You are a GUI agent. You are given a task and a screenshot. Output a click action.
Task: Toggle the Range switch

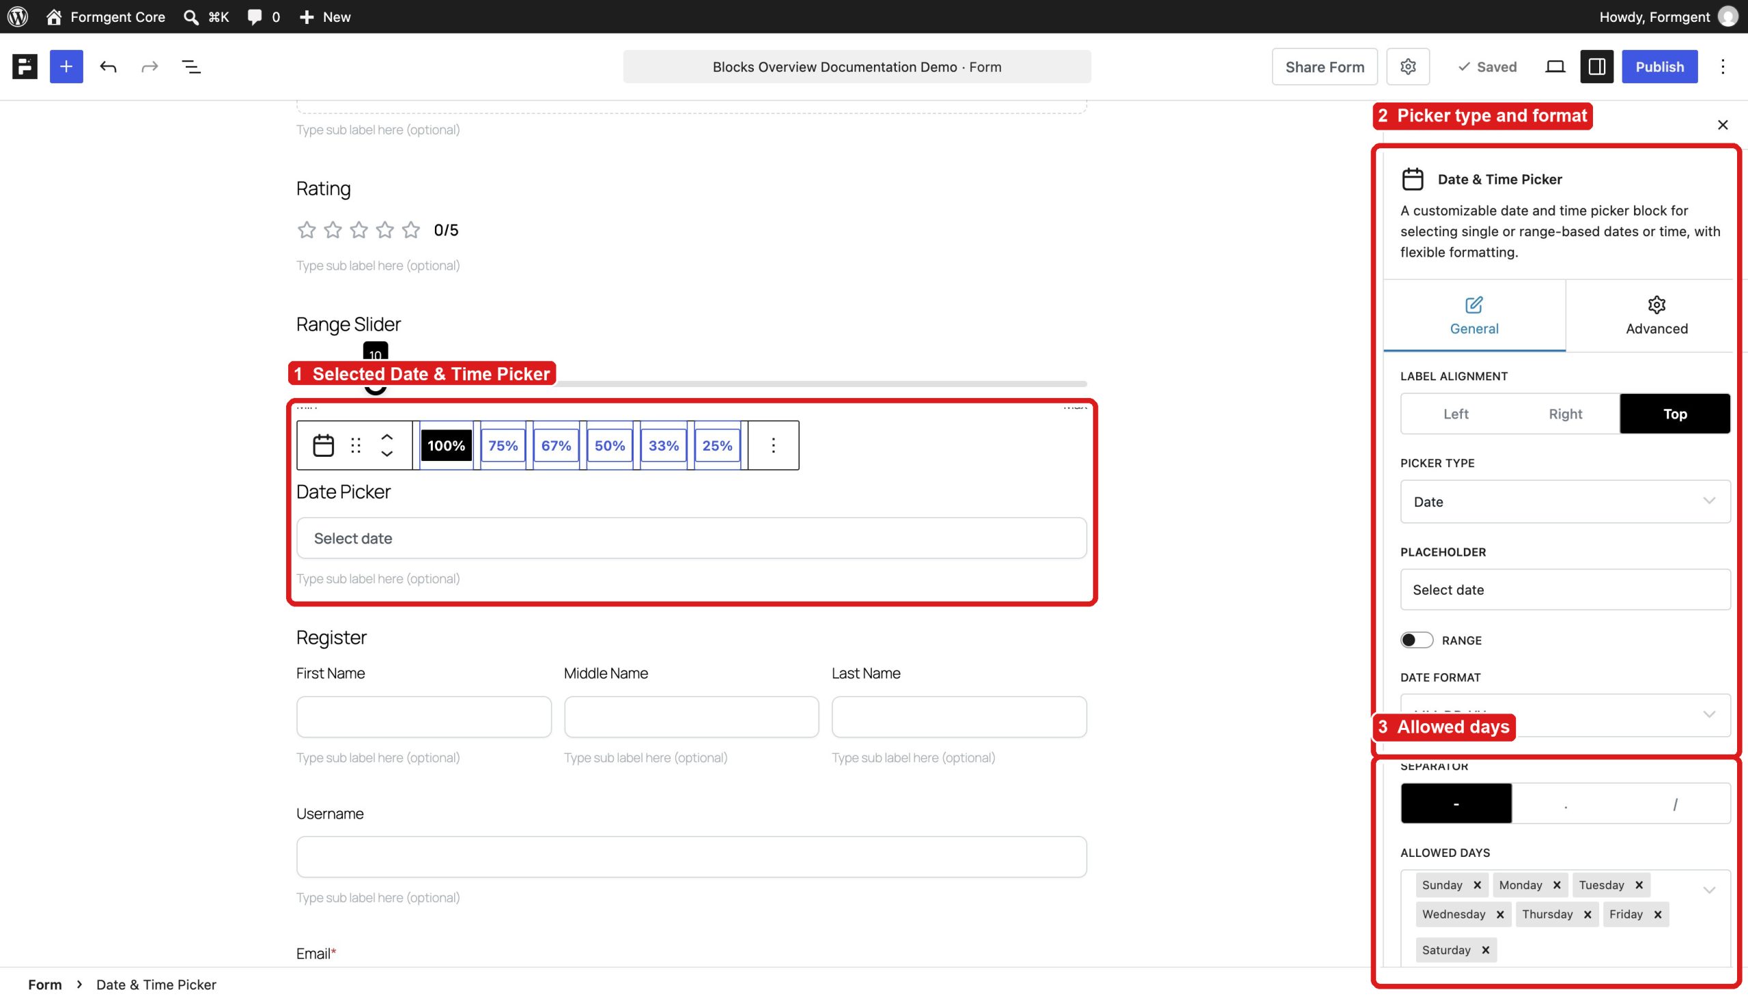tap(1417, 640)
